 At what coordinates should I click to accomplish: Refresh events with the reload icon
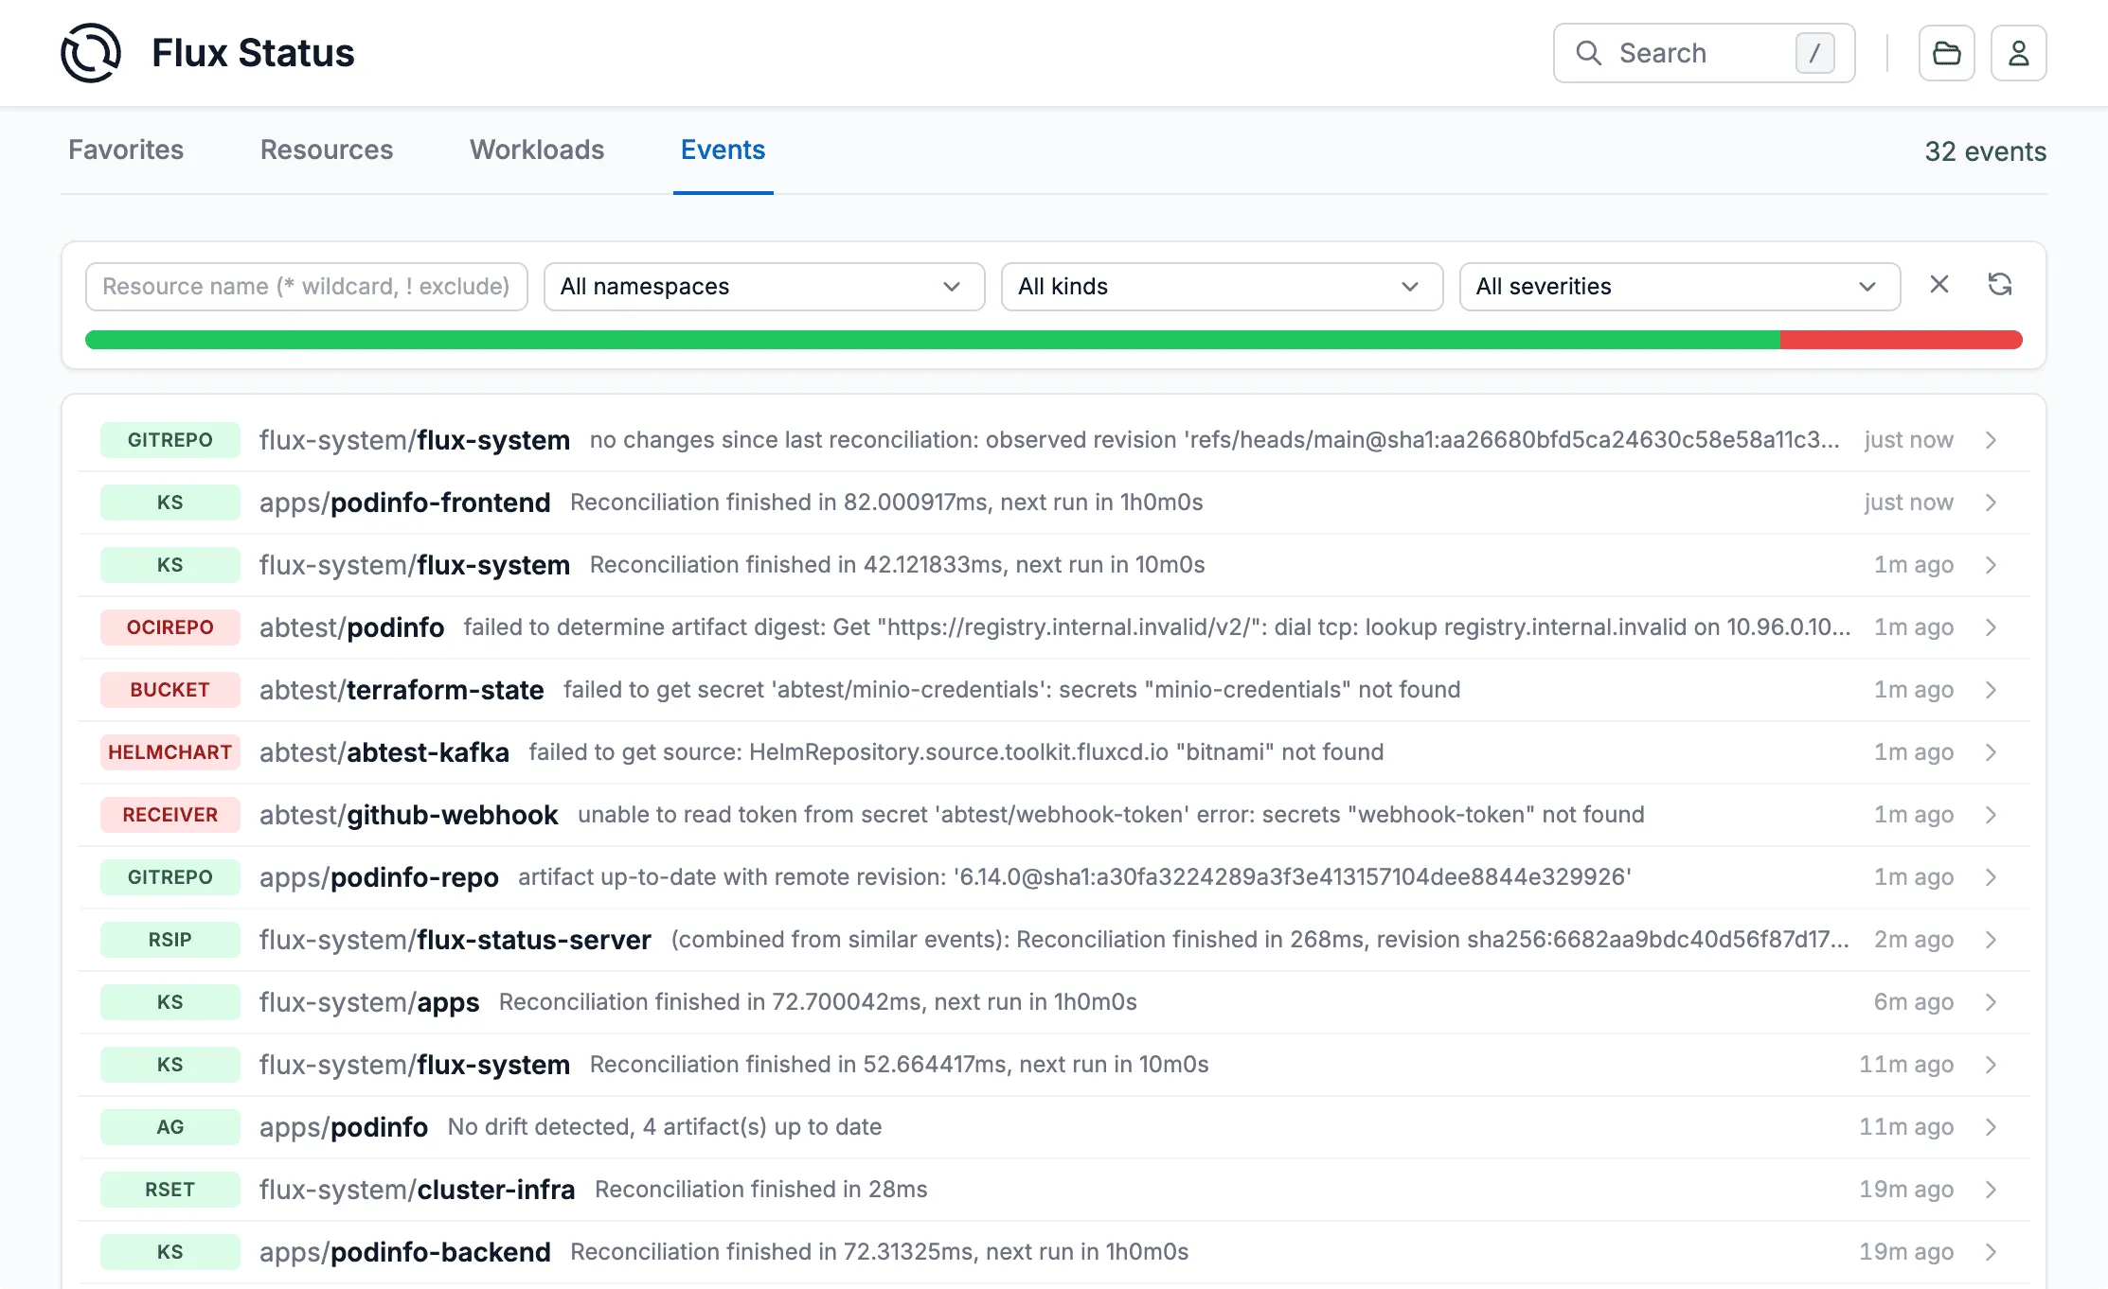tap(1999, 285)
